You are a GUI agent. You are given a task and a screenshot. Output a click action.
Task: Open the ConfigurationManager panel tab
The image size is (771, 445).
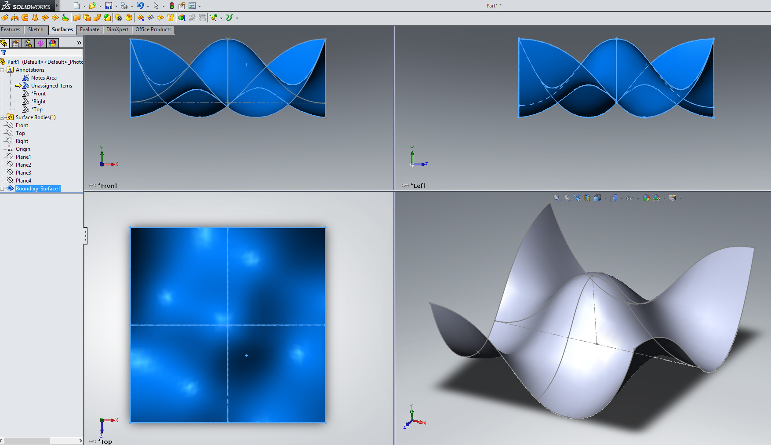click(x=28, y=43)
